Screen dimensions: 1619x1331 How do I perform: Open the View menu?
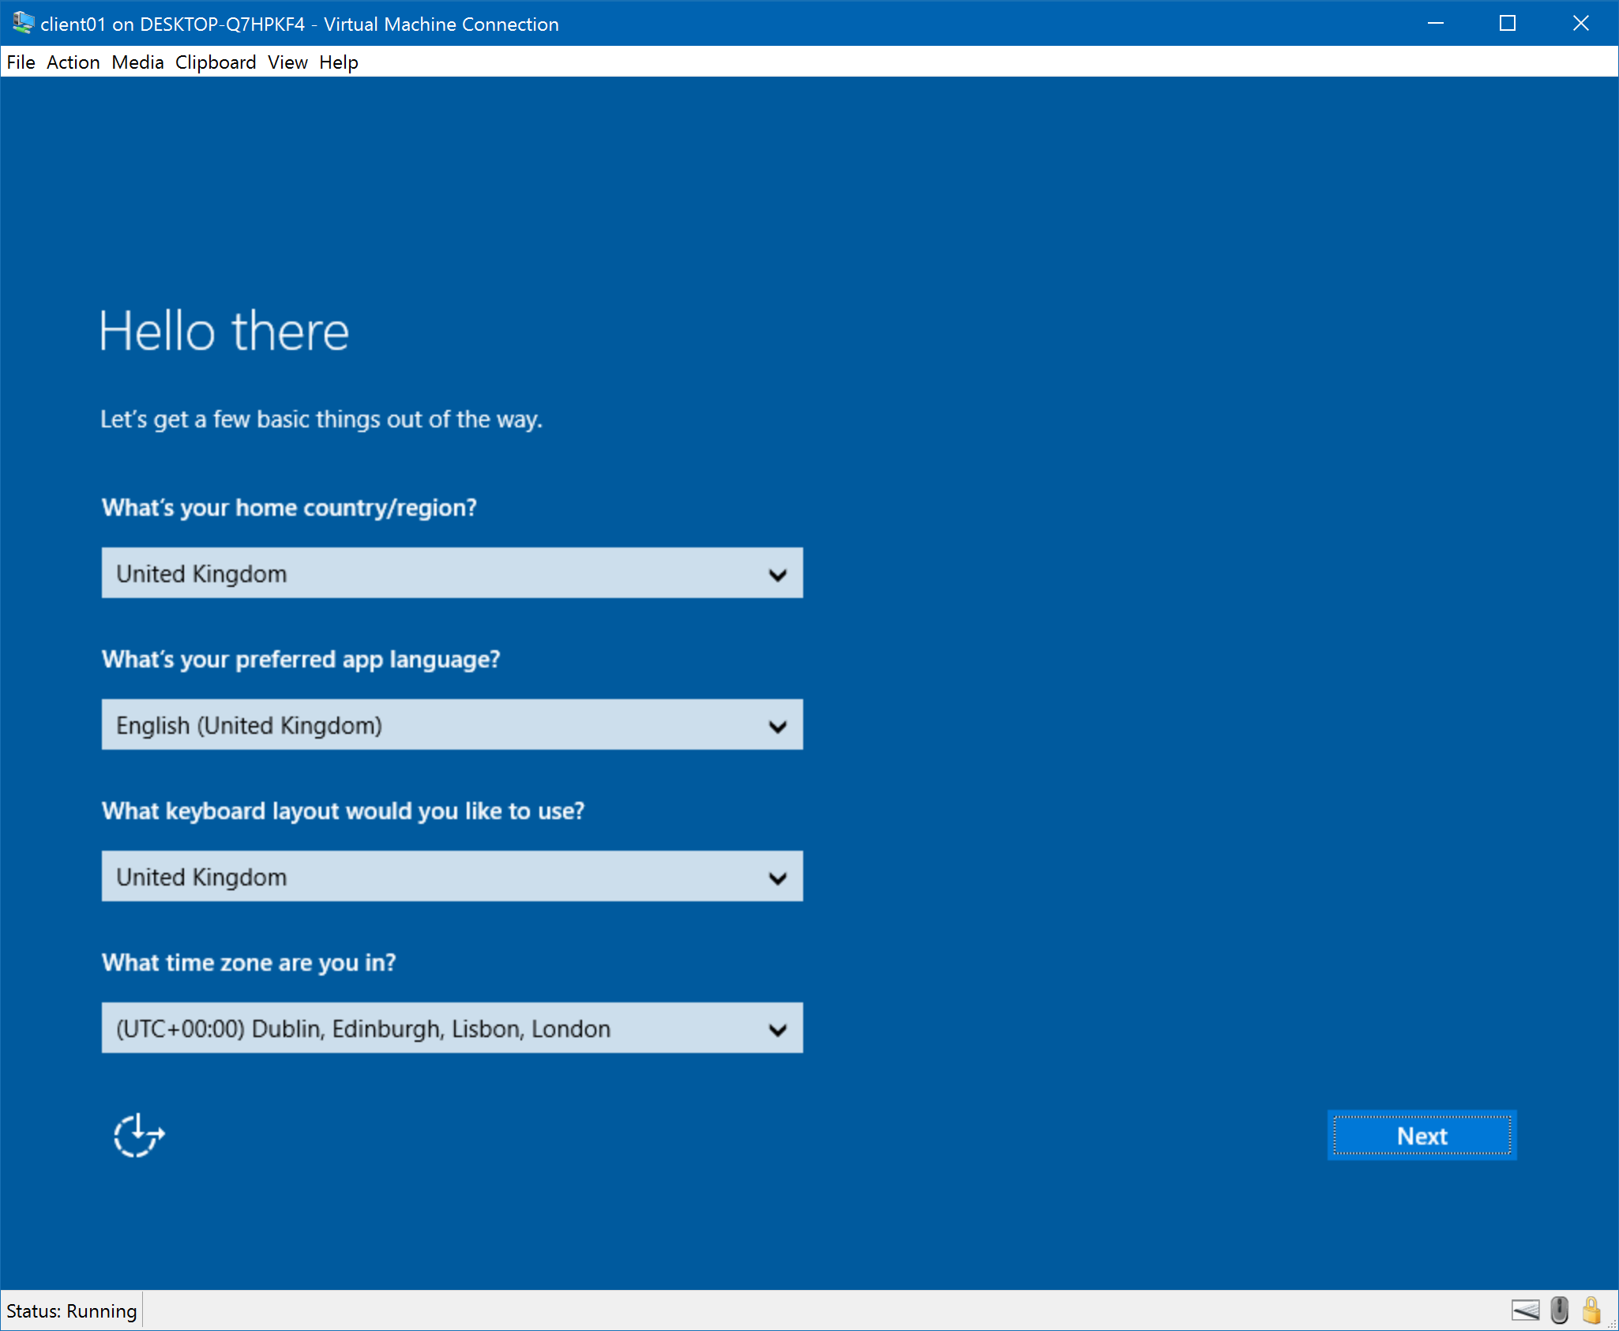[287, 62]
